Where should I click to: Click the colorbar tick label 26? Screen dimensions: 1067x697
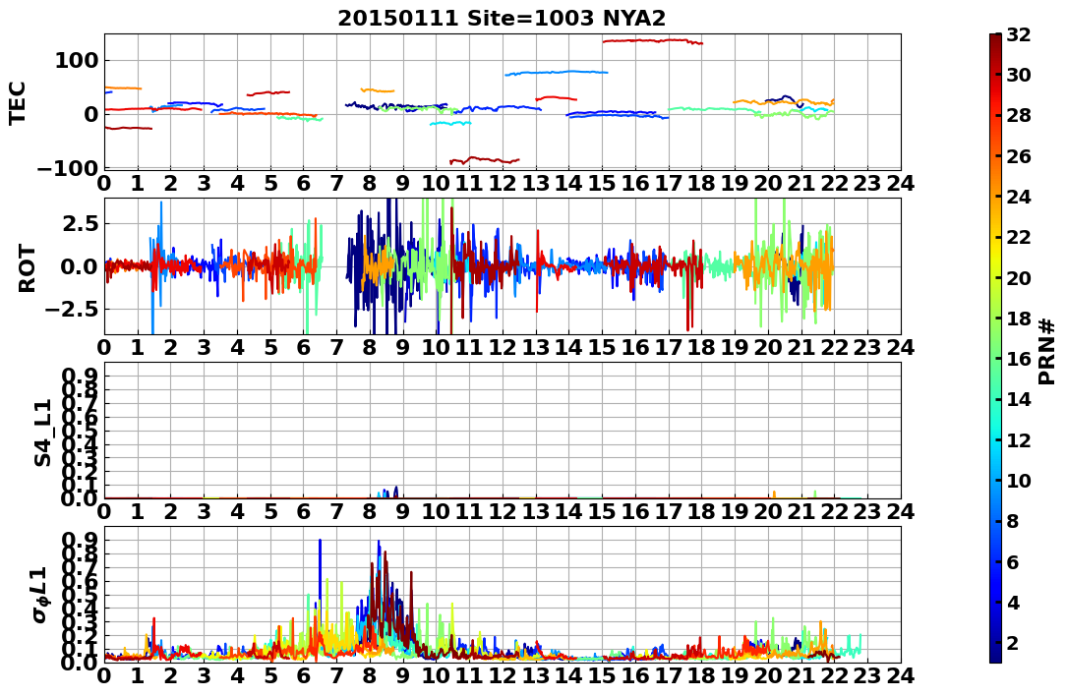pos(1018,156)
